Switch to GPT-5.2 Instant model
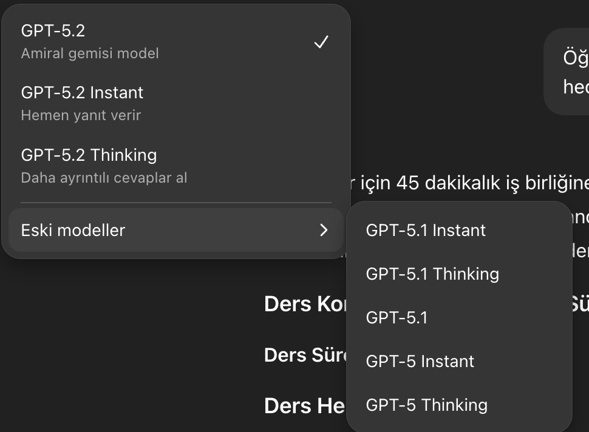This screenshot has width=589, height=432. [176, 104]
